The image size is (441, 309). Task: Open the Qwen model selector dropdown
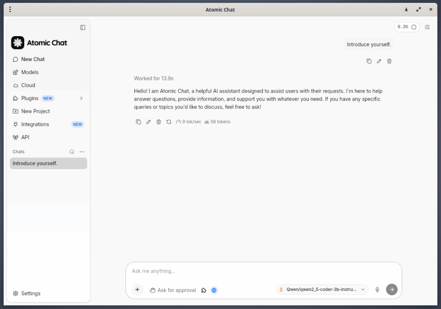[322, 289]
